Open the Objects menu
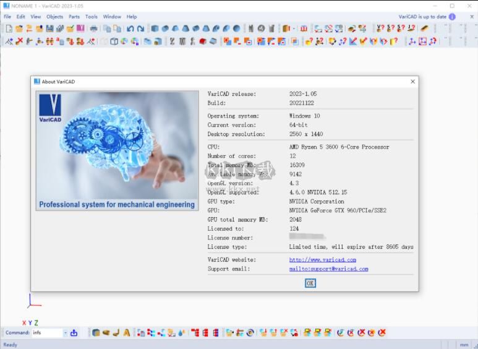Image resolution: width=478 pixels, height=349 pixels. [x=54, y=17]
